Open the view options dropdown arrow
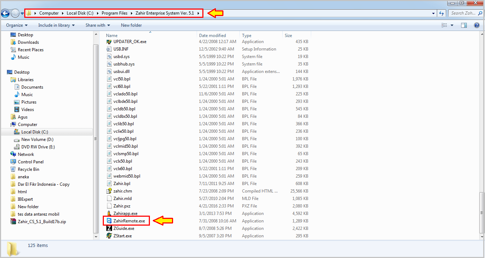The image size is (485, 258). [452, 25]
